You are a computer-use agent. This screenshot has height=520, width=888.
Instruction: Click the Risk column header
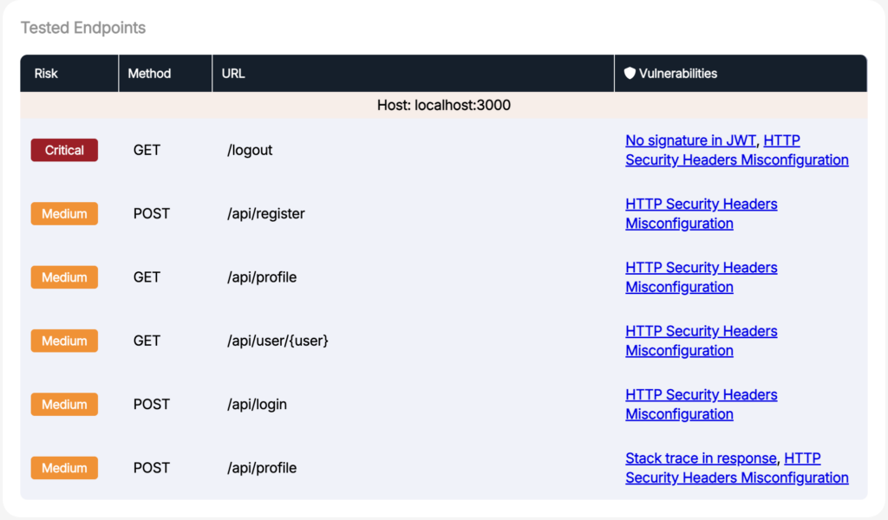46,74
